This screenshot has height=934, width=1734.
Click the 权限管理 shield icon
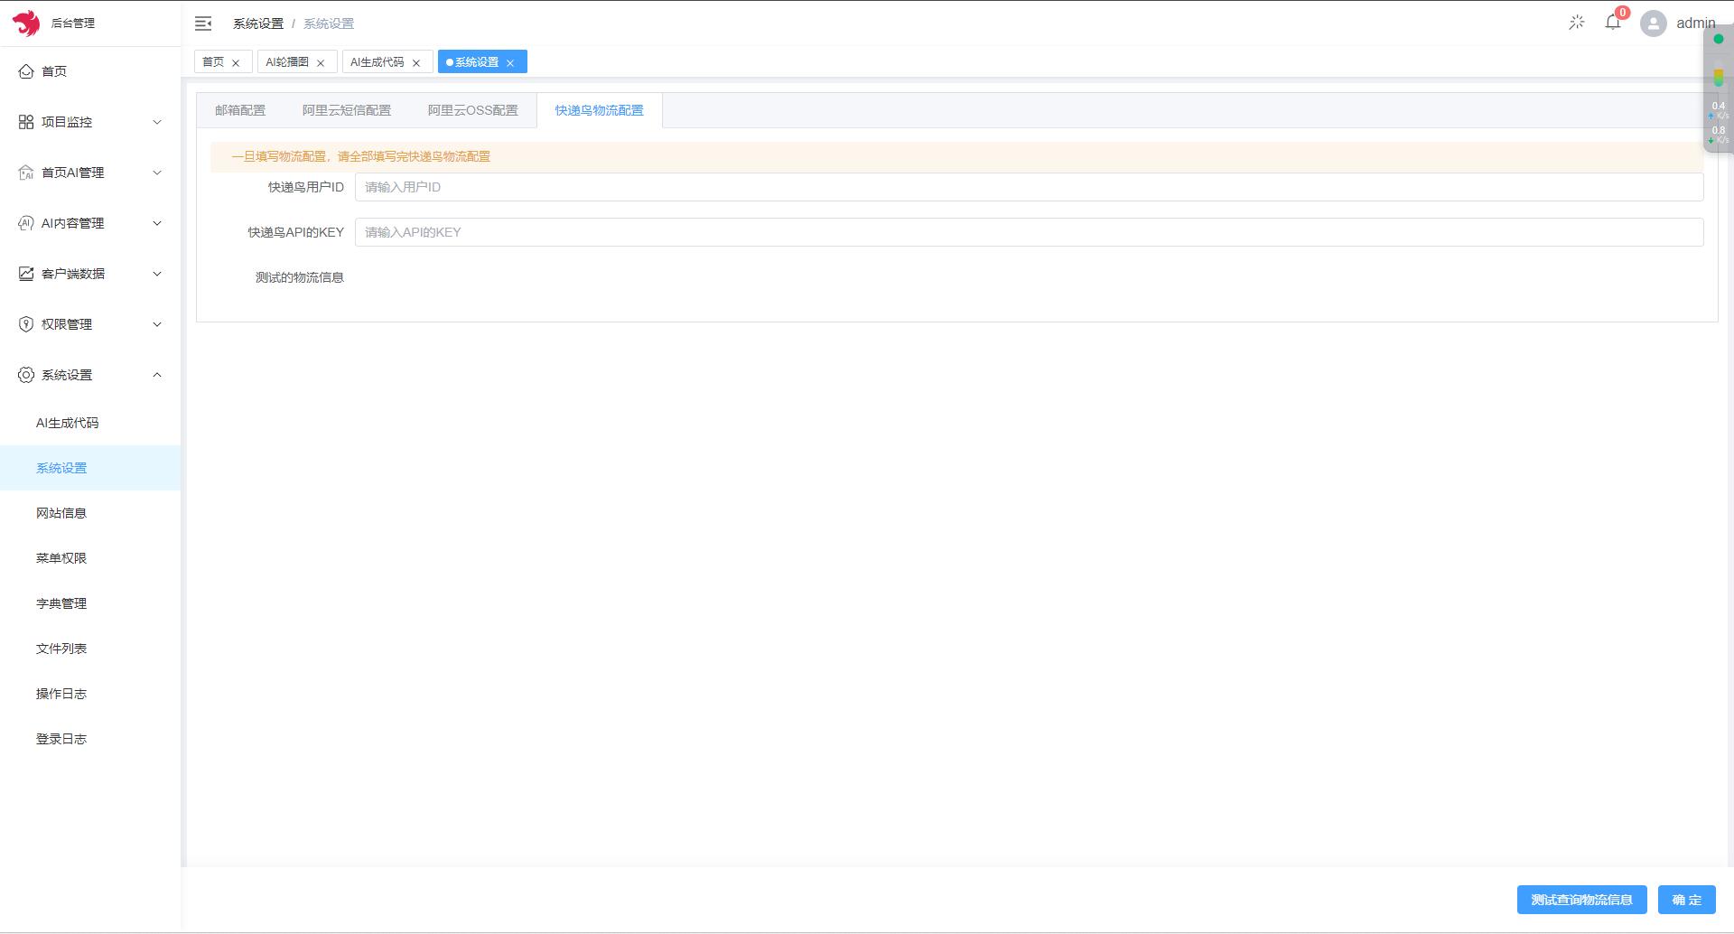pos(26,324)
